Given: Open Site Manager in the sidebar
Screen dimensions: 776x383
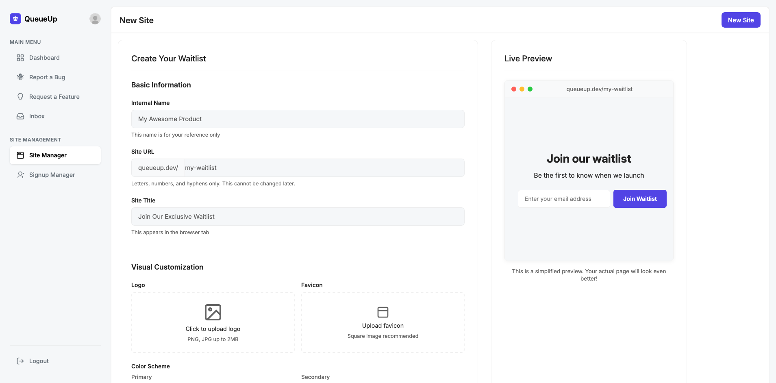Looking at the screenshot, I should click(x=55, y=155).
